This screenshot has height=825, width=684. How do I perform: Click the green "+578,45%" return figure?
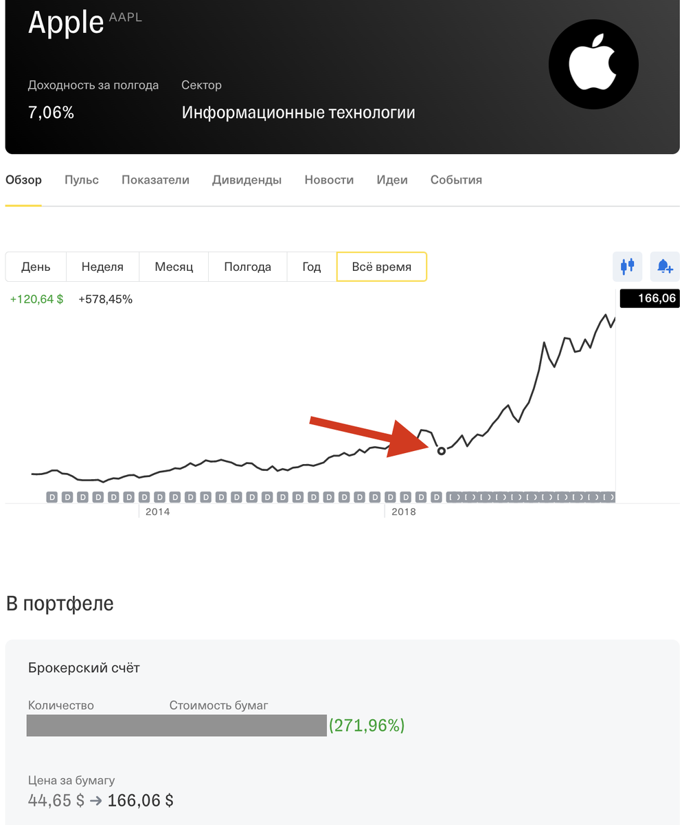coord(105,299)
